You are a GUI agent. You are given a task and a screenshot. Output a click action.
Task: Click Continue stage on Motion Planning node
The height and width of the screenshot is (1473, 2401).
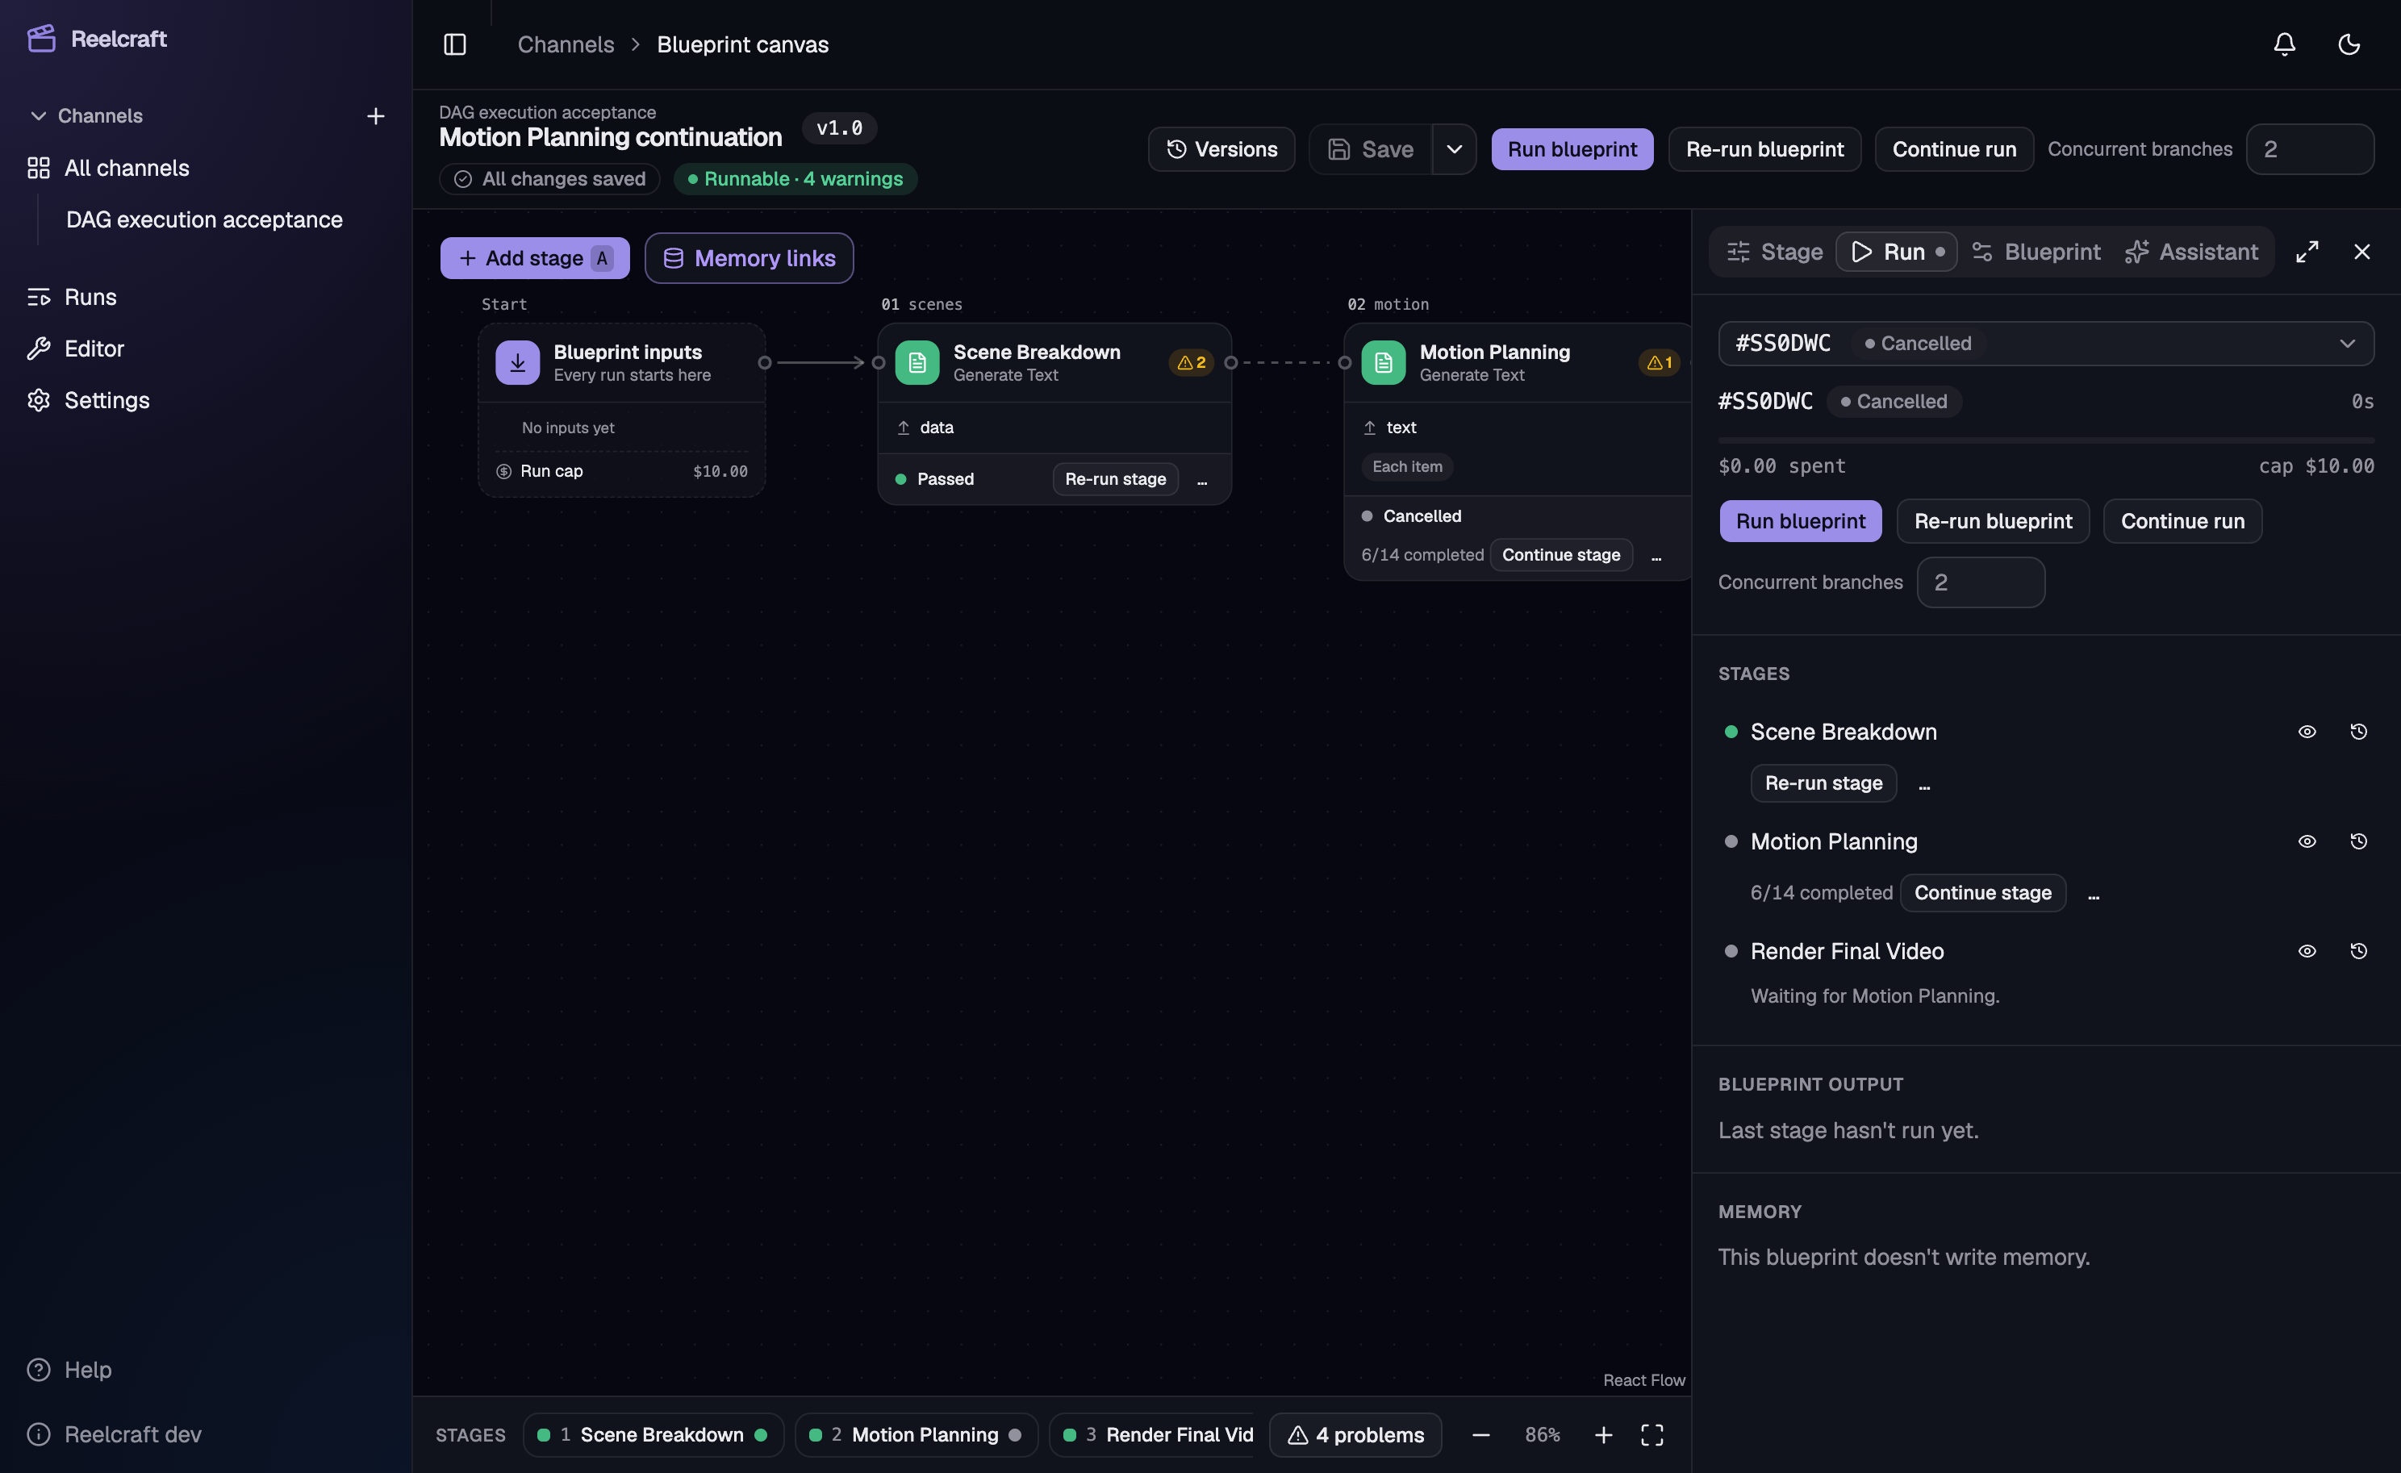(1560, 555)
